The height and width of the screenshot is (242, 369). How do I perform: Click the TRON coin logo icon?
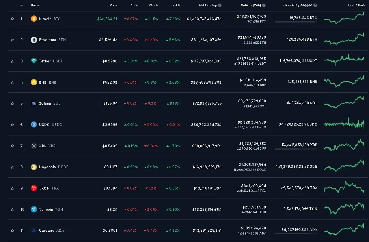click(x=34, y=188)
